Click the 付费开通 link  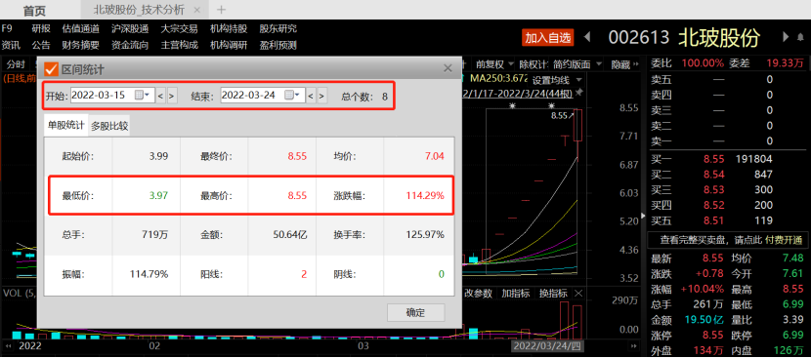(784, 240)
